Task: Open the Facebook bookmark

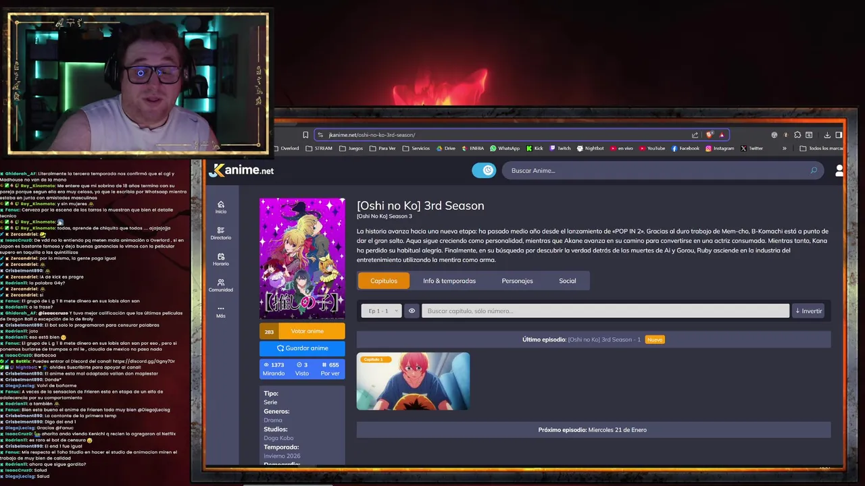Action: click(685, 148)
